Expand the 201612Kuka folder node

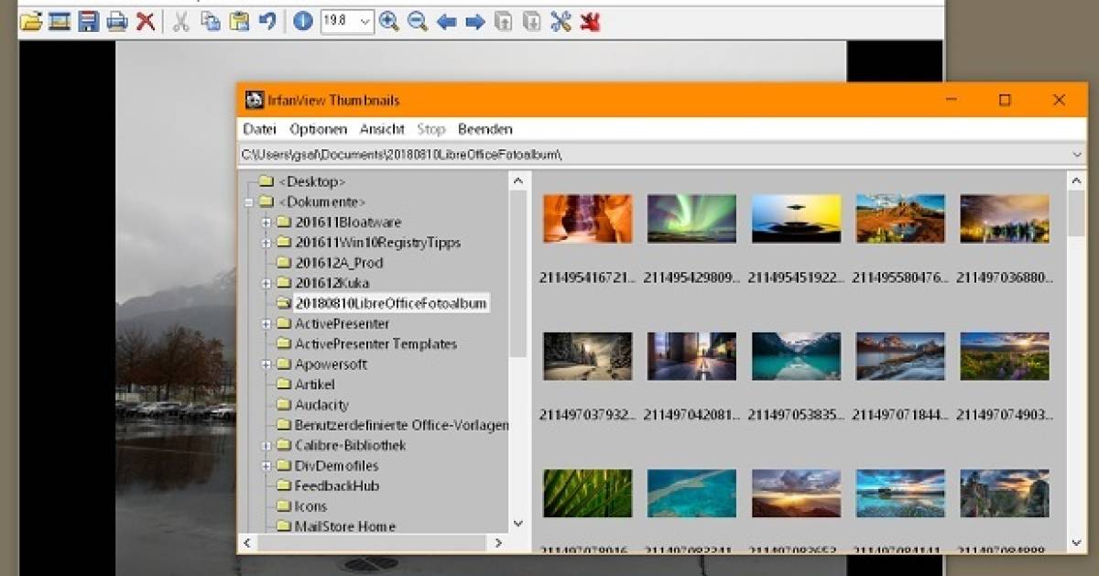point(267,283)
